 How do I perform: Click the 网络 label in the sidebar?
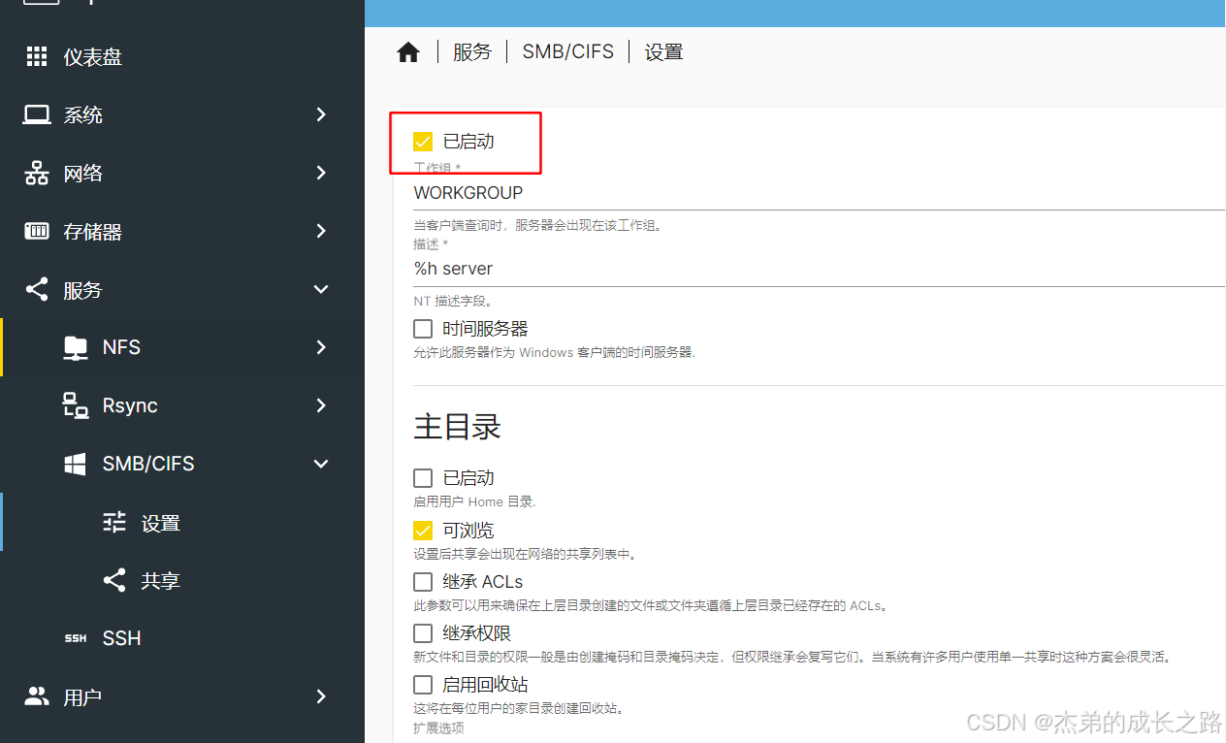[x=83, y=174]
